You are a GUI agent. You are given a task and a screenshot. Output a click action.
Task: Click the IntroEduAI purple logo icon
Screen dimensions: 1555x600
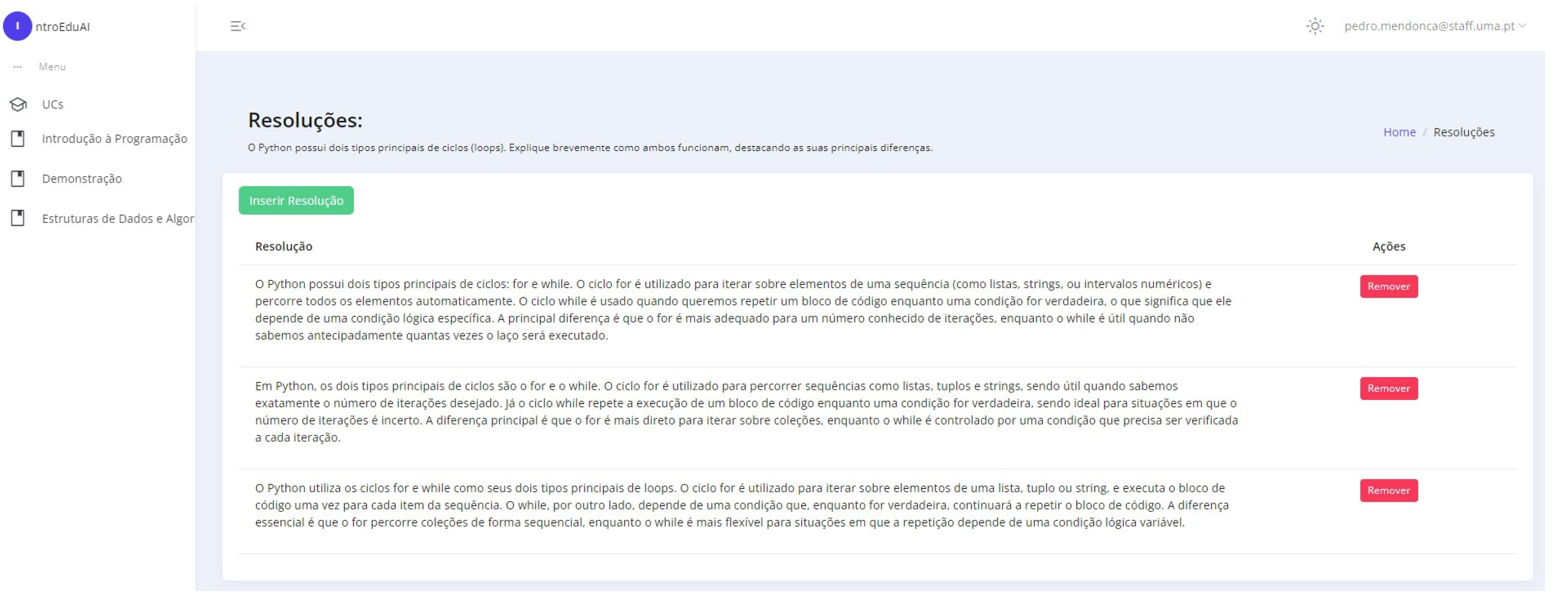coord(18,26)
